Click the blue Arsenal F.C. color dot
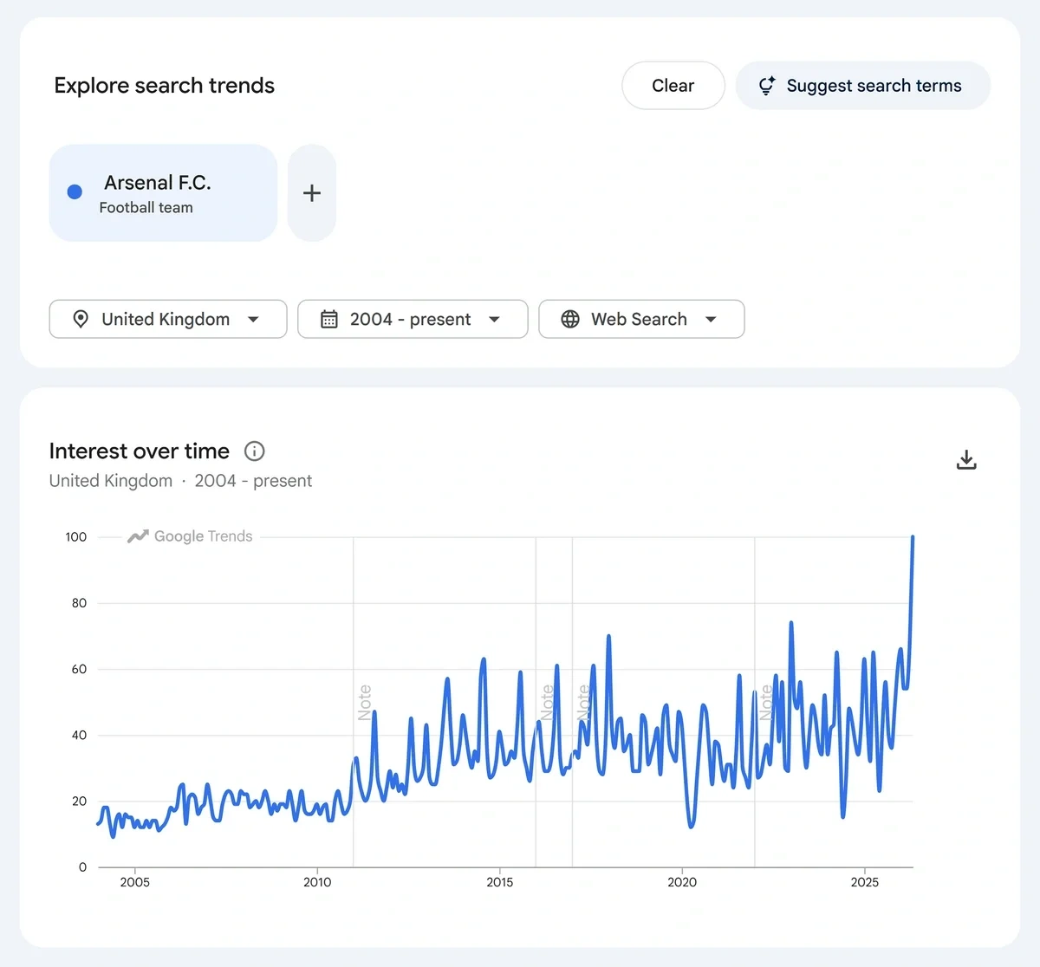The width and height of the screenshot is (1040, 967). (x=75, y=192)
